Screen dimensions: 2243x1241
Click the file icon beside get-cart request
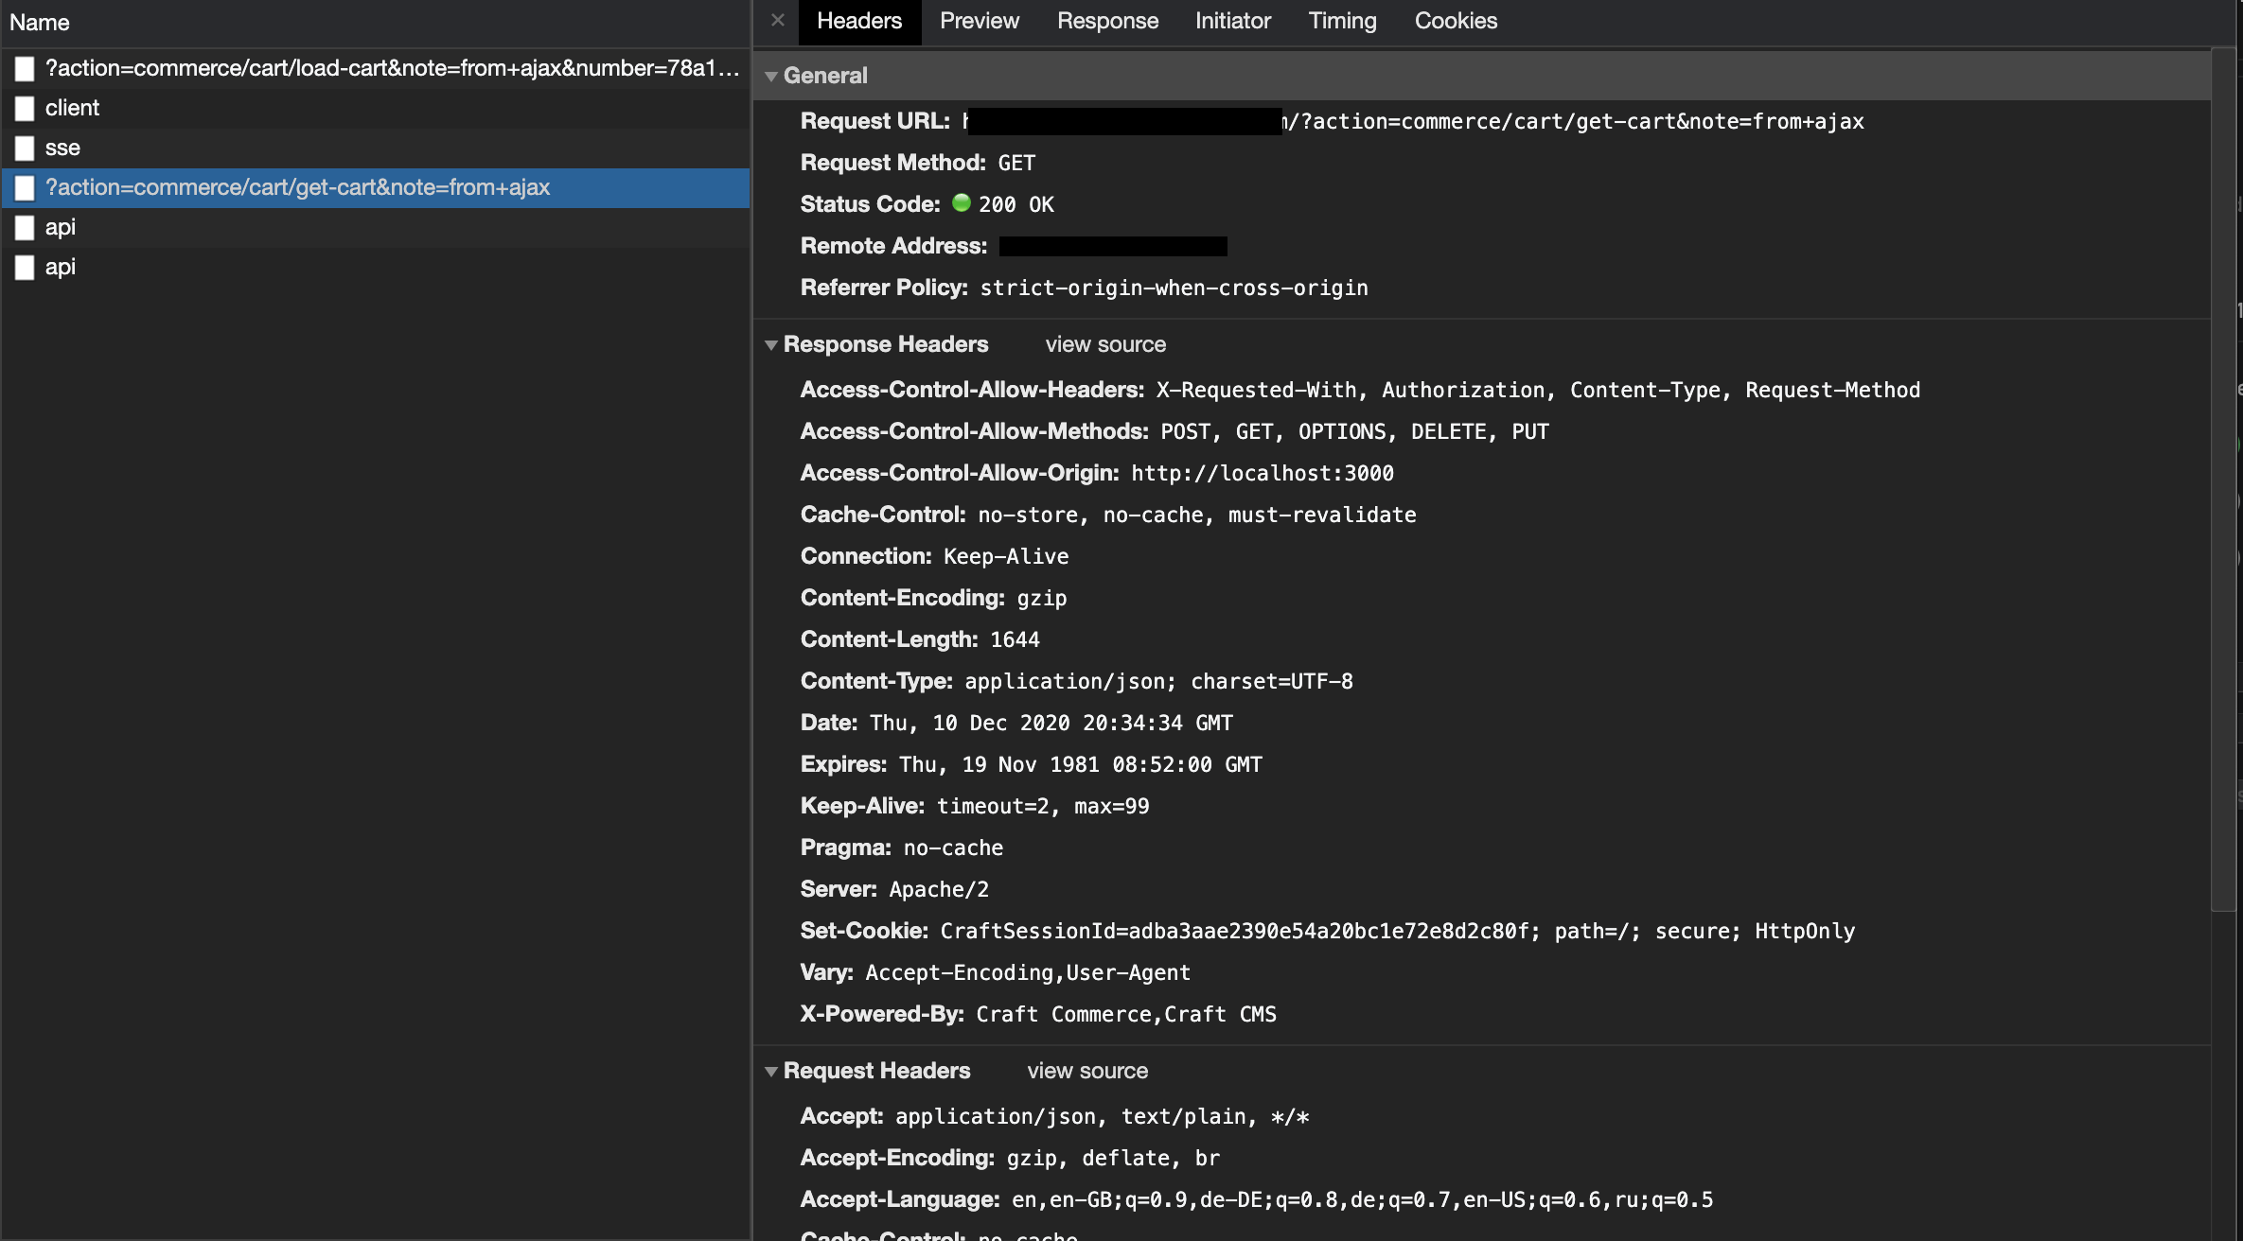25,187
